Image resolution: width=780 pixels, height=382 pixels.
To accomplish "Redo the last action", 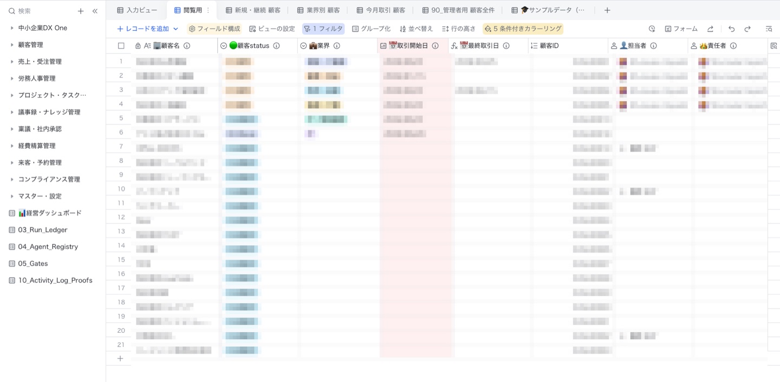I will 747,29.
